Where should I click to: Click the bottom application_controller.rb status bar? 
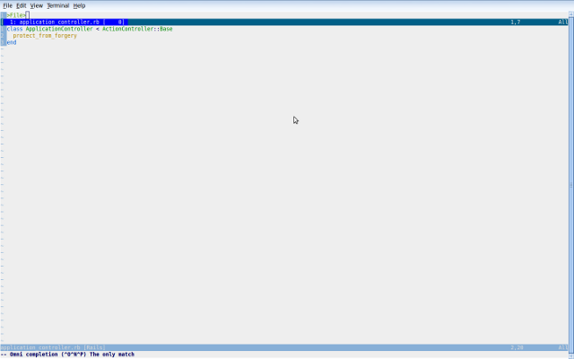(54, 347)
